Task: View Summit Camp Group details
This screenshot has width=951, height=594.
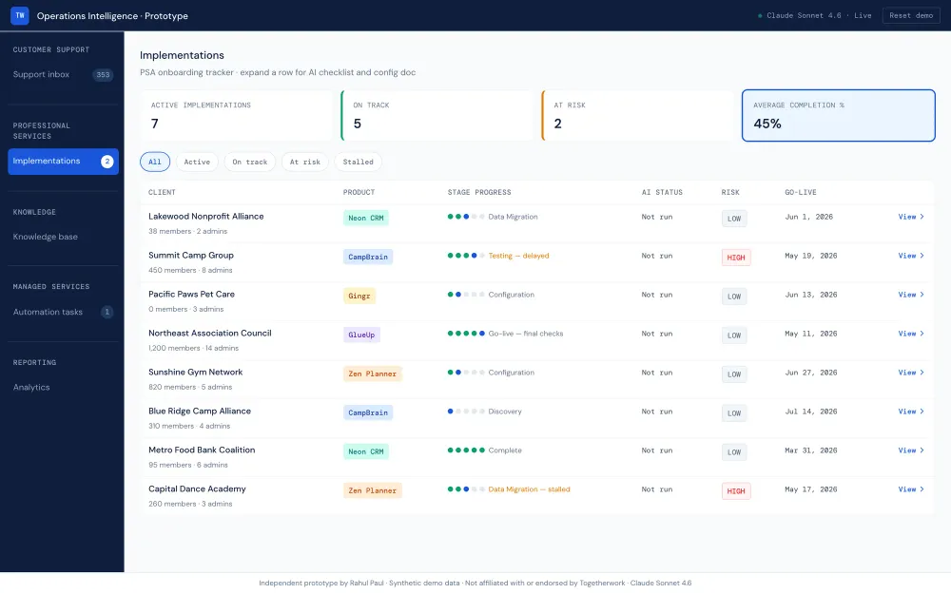Action: 911,256
